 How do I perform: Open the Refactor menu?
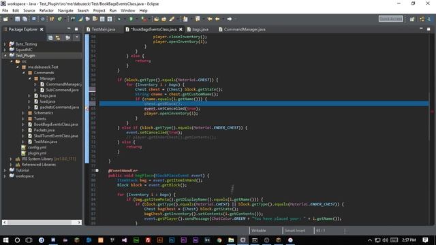pos(46,11)
